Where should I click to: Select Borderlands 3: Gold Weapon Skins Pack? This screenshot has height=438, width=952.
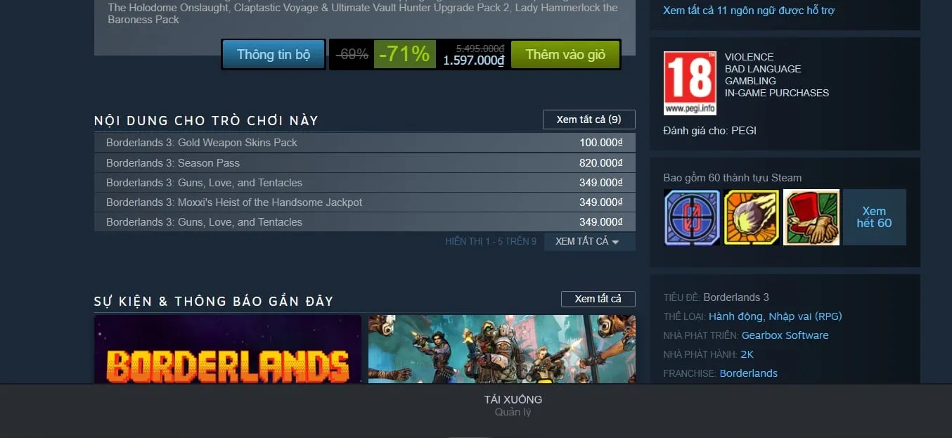coord(364,143)
